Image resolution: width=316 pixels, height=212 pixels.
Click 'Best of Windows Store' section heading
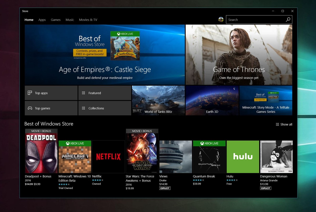coord(49,124)
